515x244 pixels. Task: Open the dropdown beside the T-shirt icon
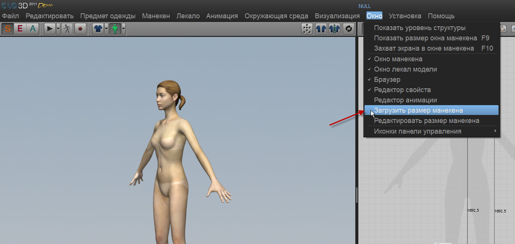tap(106, 29)
